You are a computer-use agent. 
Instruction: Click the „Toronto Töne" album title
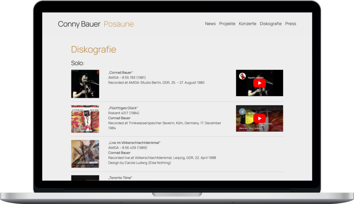coord(120,178)
